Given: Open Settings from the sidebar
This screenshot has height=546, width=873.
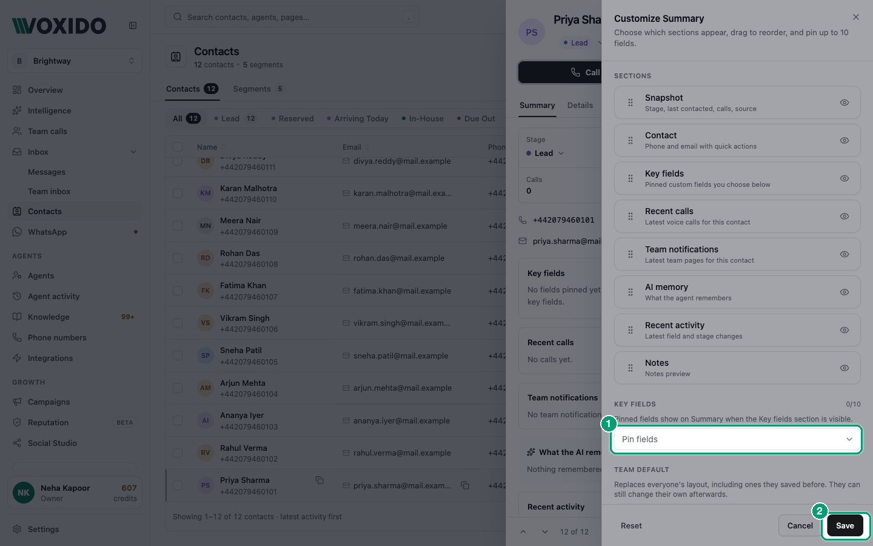Looking at the screenshot, I should [75, 529].
